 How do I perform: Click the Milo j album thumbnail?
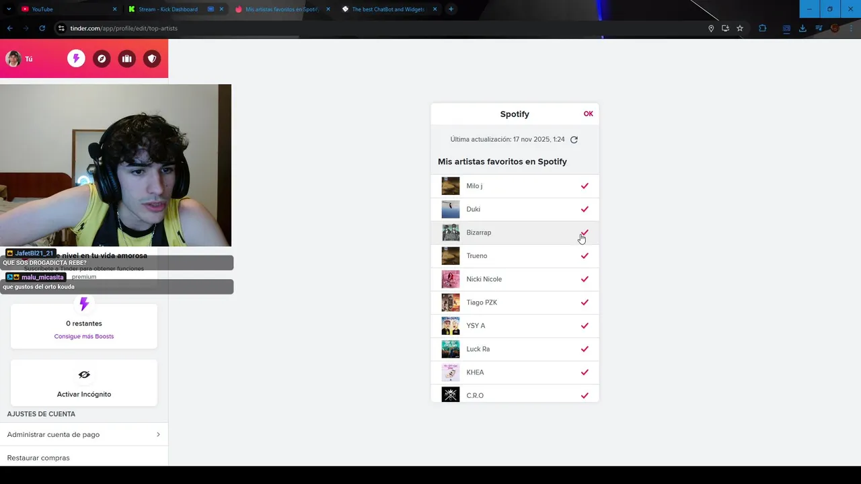[451, 186]
